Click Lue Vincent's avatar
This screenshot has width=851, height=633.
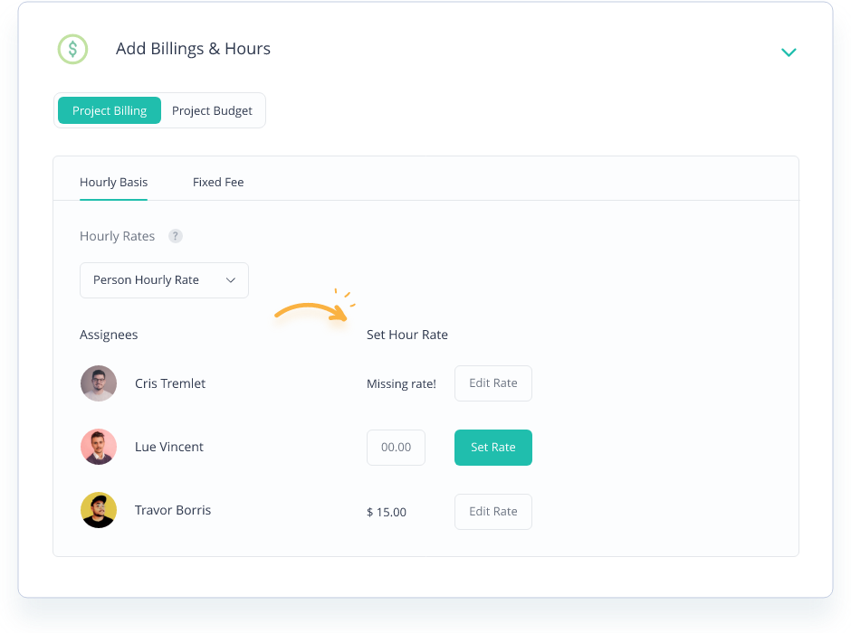point(99,447)
